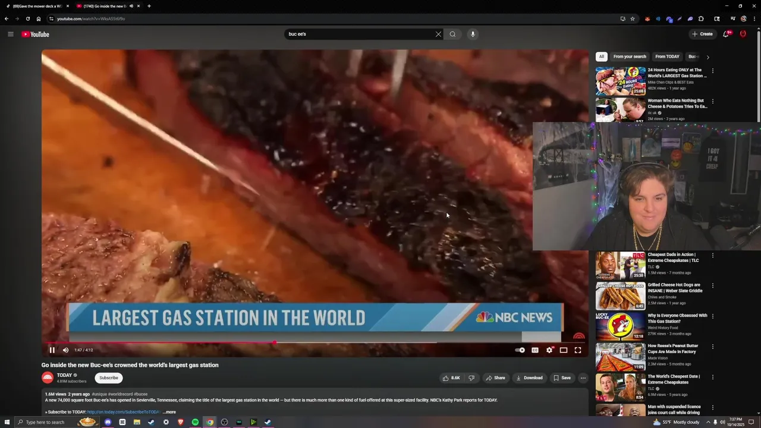Open YouTube notifications bell
761x428 pixels.
pos(726,34)
